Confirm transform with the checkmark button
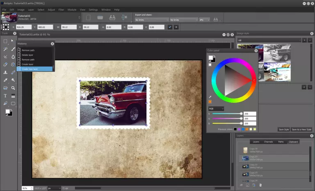 (x=170, y=27)
